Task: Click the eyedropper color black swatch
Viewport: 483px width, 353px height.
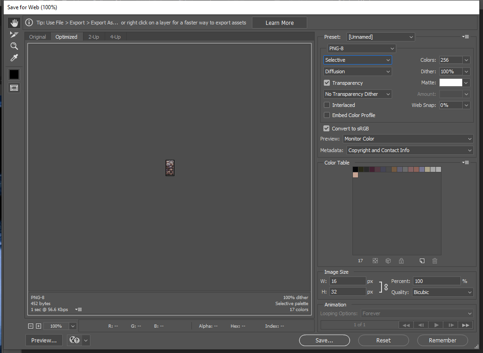Action: (14, 74)
